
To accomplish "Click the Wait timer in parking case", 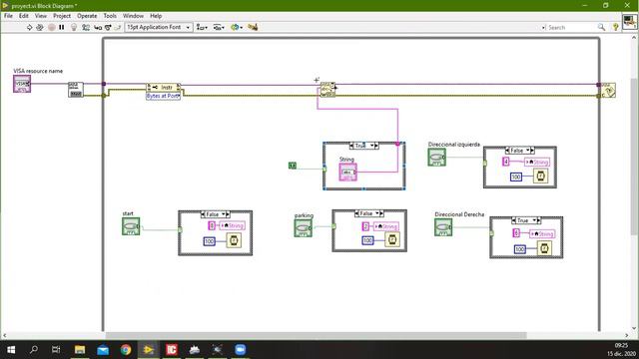I will (392, 239).
